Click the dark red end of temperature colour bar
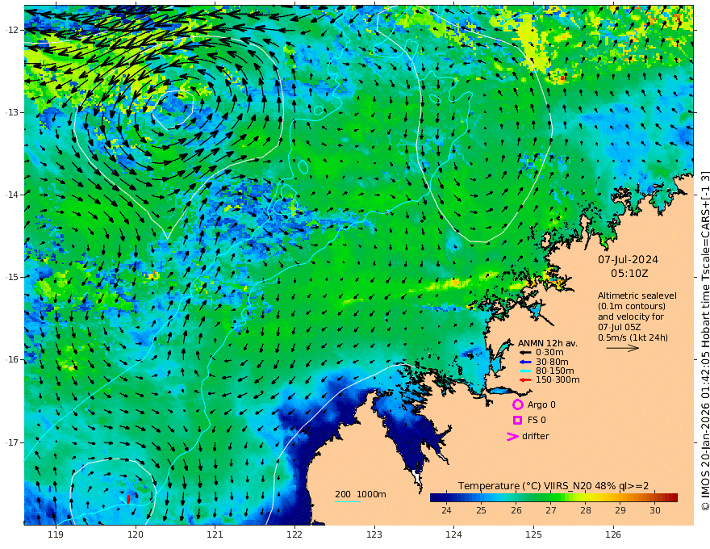710x549 pixels. pyautogui.click(x=674, y=497)
